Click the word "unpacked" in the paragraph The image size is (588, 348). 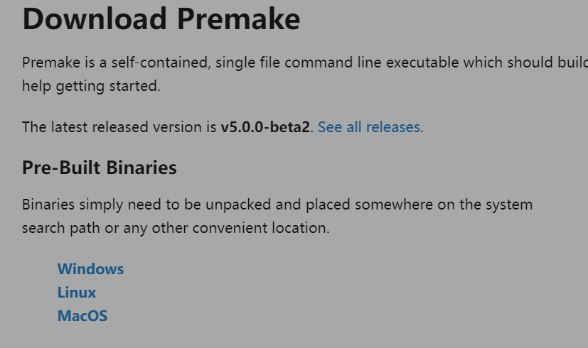click(238, 205)
